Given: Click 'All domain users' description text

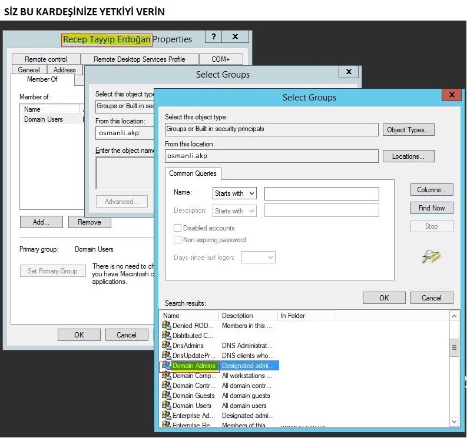Looking at the screenshot, I should pyautogui.click(x=244, y=406).
